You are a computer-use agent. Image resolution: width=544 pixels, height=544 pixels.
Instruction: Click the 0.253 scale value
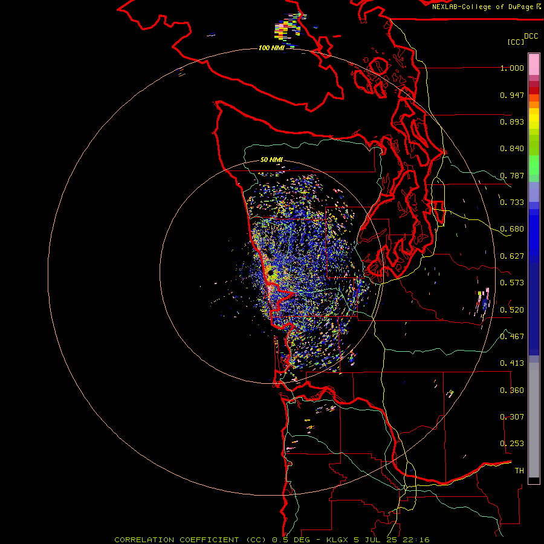pyautogui.click(x=512, y=444)
